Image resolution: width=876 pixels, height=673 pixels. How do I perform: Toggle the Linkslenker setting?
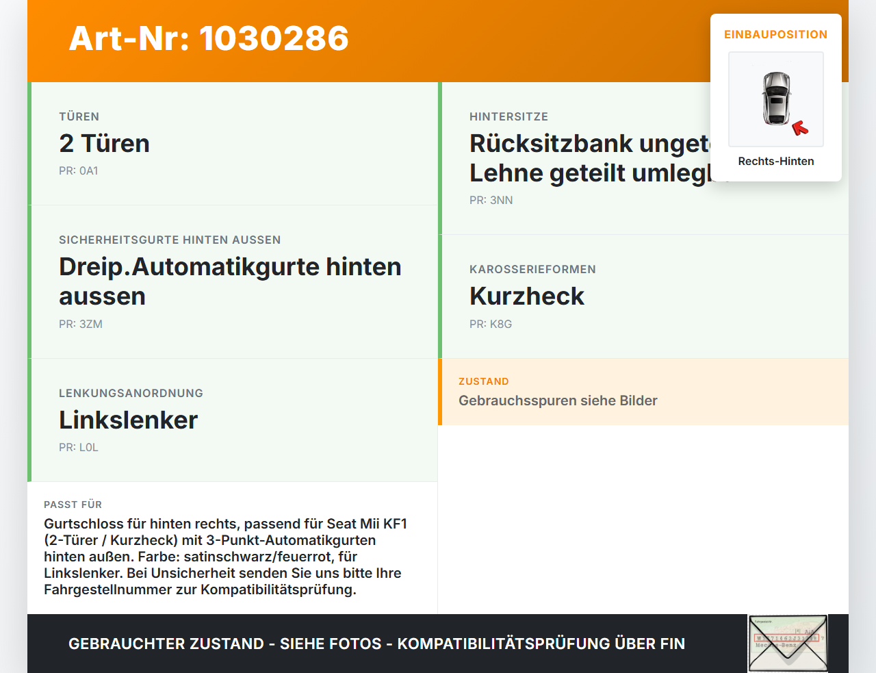[128, 420]
